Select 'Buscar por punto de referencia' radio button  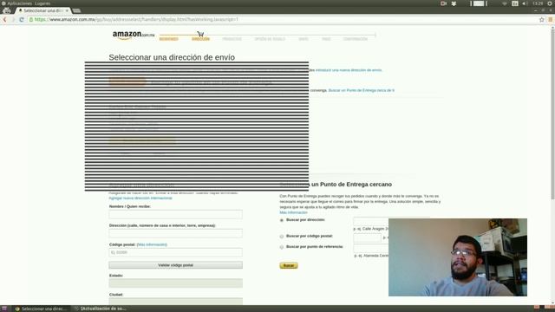[x=282, y=247]
